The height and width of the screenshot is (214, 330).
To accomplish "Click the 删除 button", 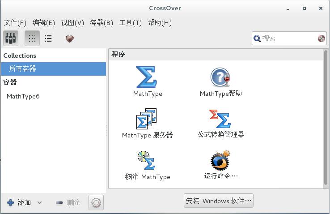I will (x=68, y=203).
